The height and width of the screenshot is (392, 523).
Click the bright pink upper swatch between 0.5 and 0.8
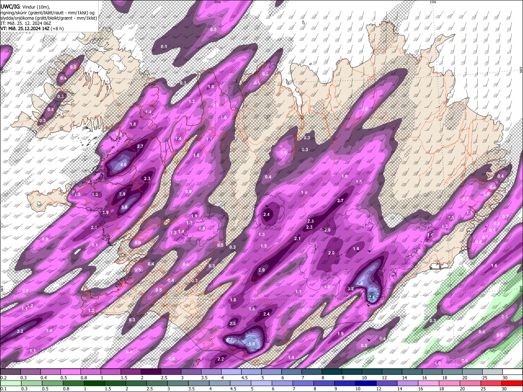pos(70,372)
